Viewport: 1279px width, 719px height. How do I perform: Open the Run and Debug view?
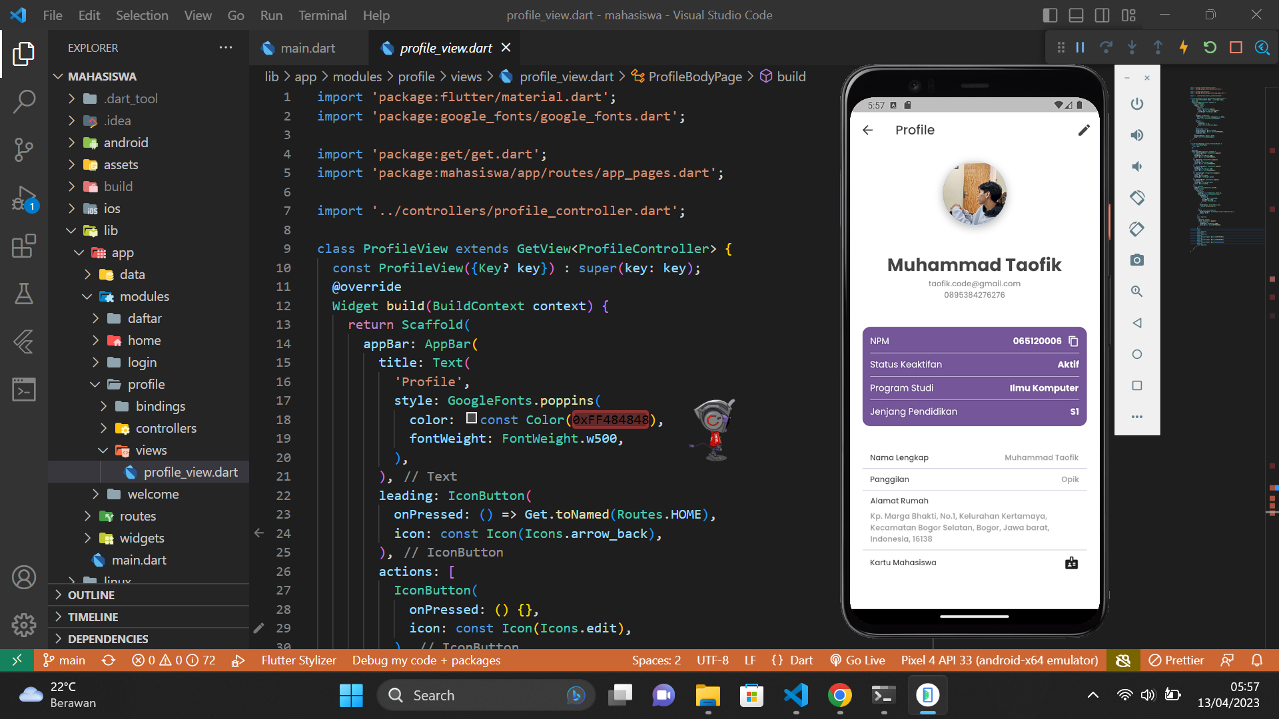coord(24,198)
